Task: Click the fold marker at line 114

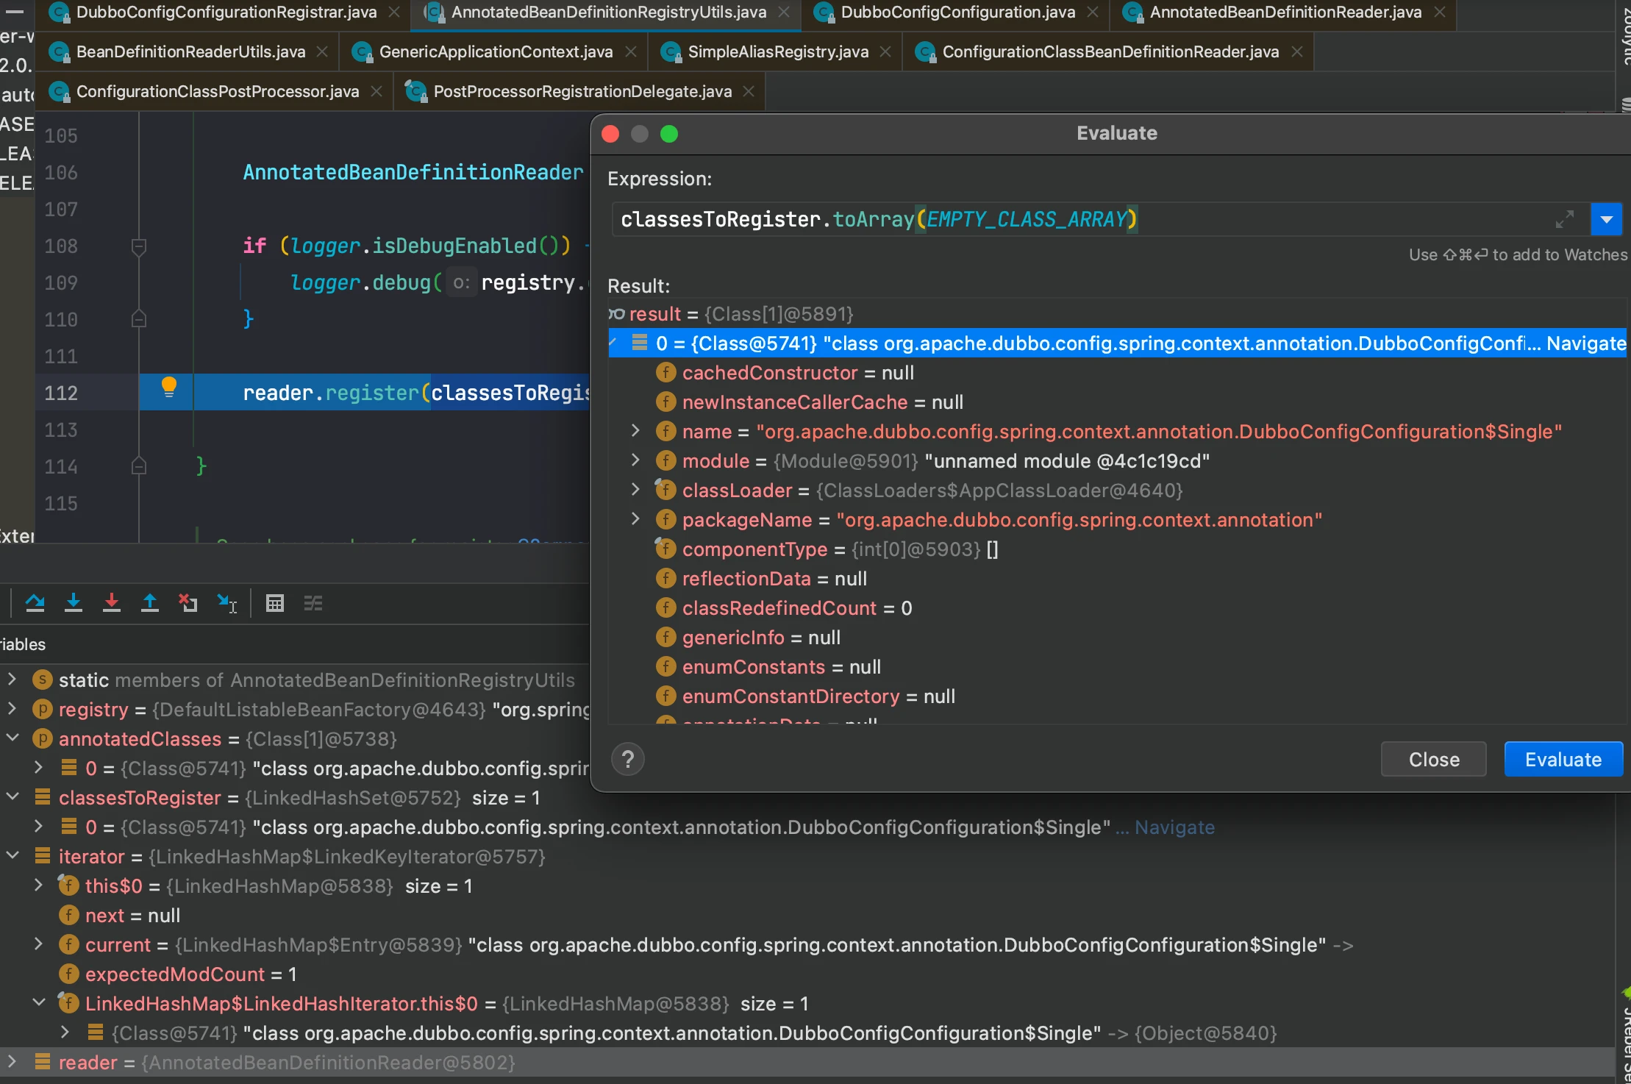Action: pos(138,466)
